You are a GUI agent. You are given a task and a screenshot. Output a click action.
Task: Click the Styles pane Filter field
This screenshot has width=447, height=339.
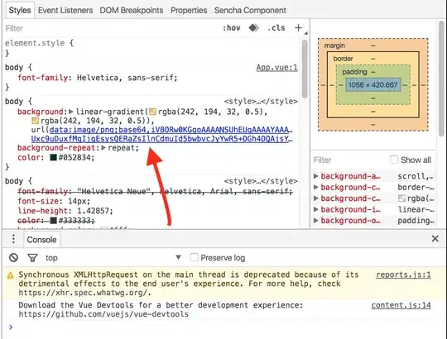[111, 28]
